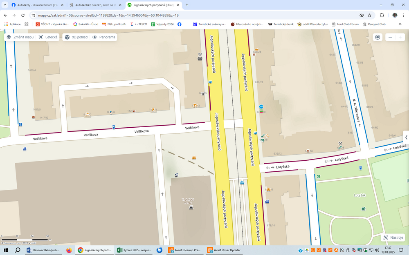Center map on my location
409x255 pixels.
click(378, 37)
